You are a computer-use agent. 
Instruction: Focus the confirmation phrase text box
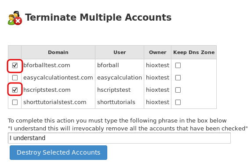[119, 138]
